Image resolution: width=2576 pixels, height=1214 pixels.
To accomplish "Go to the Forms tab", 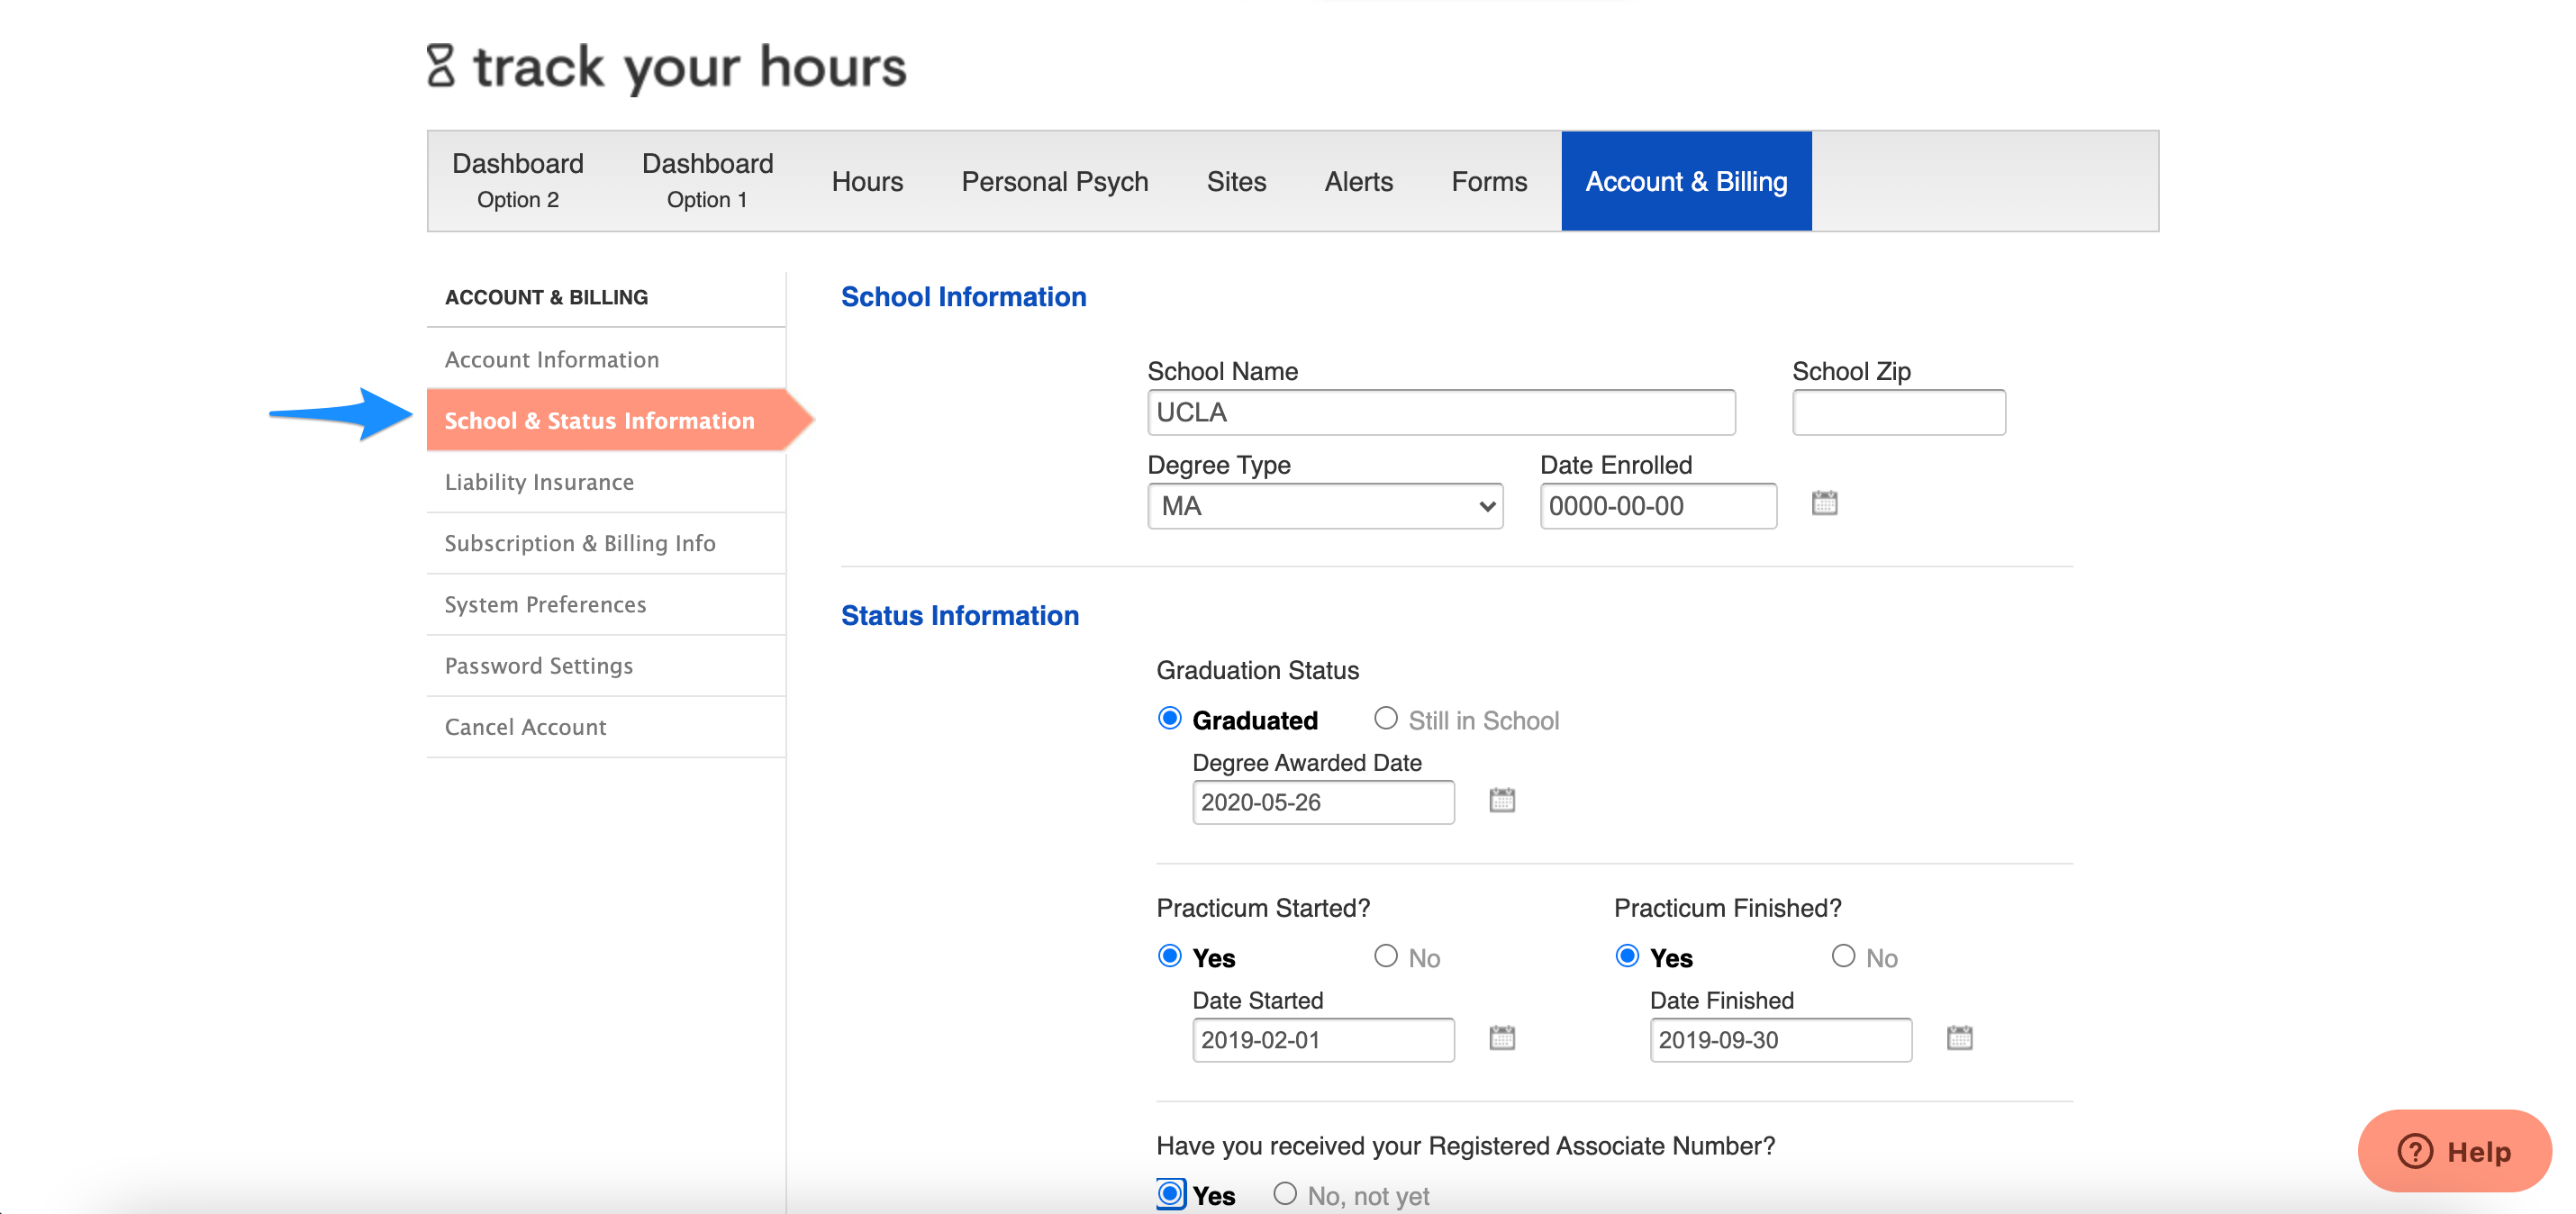I will tap(1489, 181).
